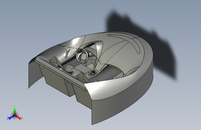Viewport: 201px width, 130px height.
Task: Click the origin center of the view triad
Action: point(15,115)
